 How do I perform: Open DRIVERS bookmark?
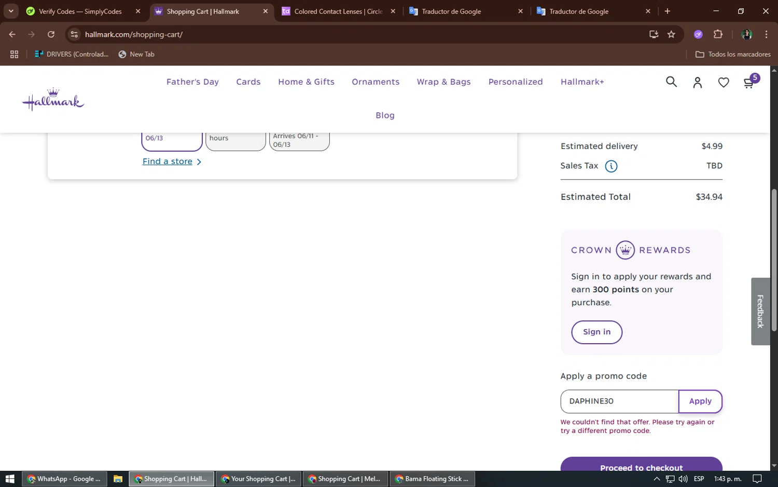coord(72,54)
